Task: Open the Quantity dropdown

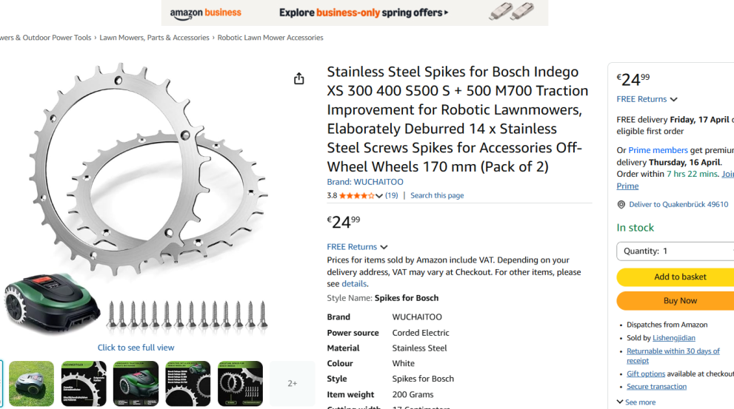Action: 675,251
